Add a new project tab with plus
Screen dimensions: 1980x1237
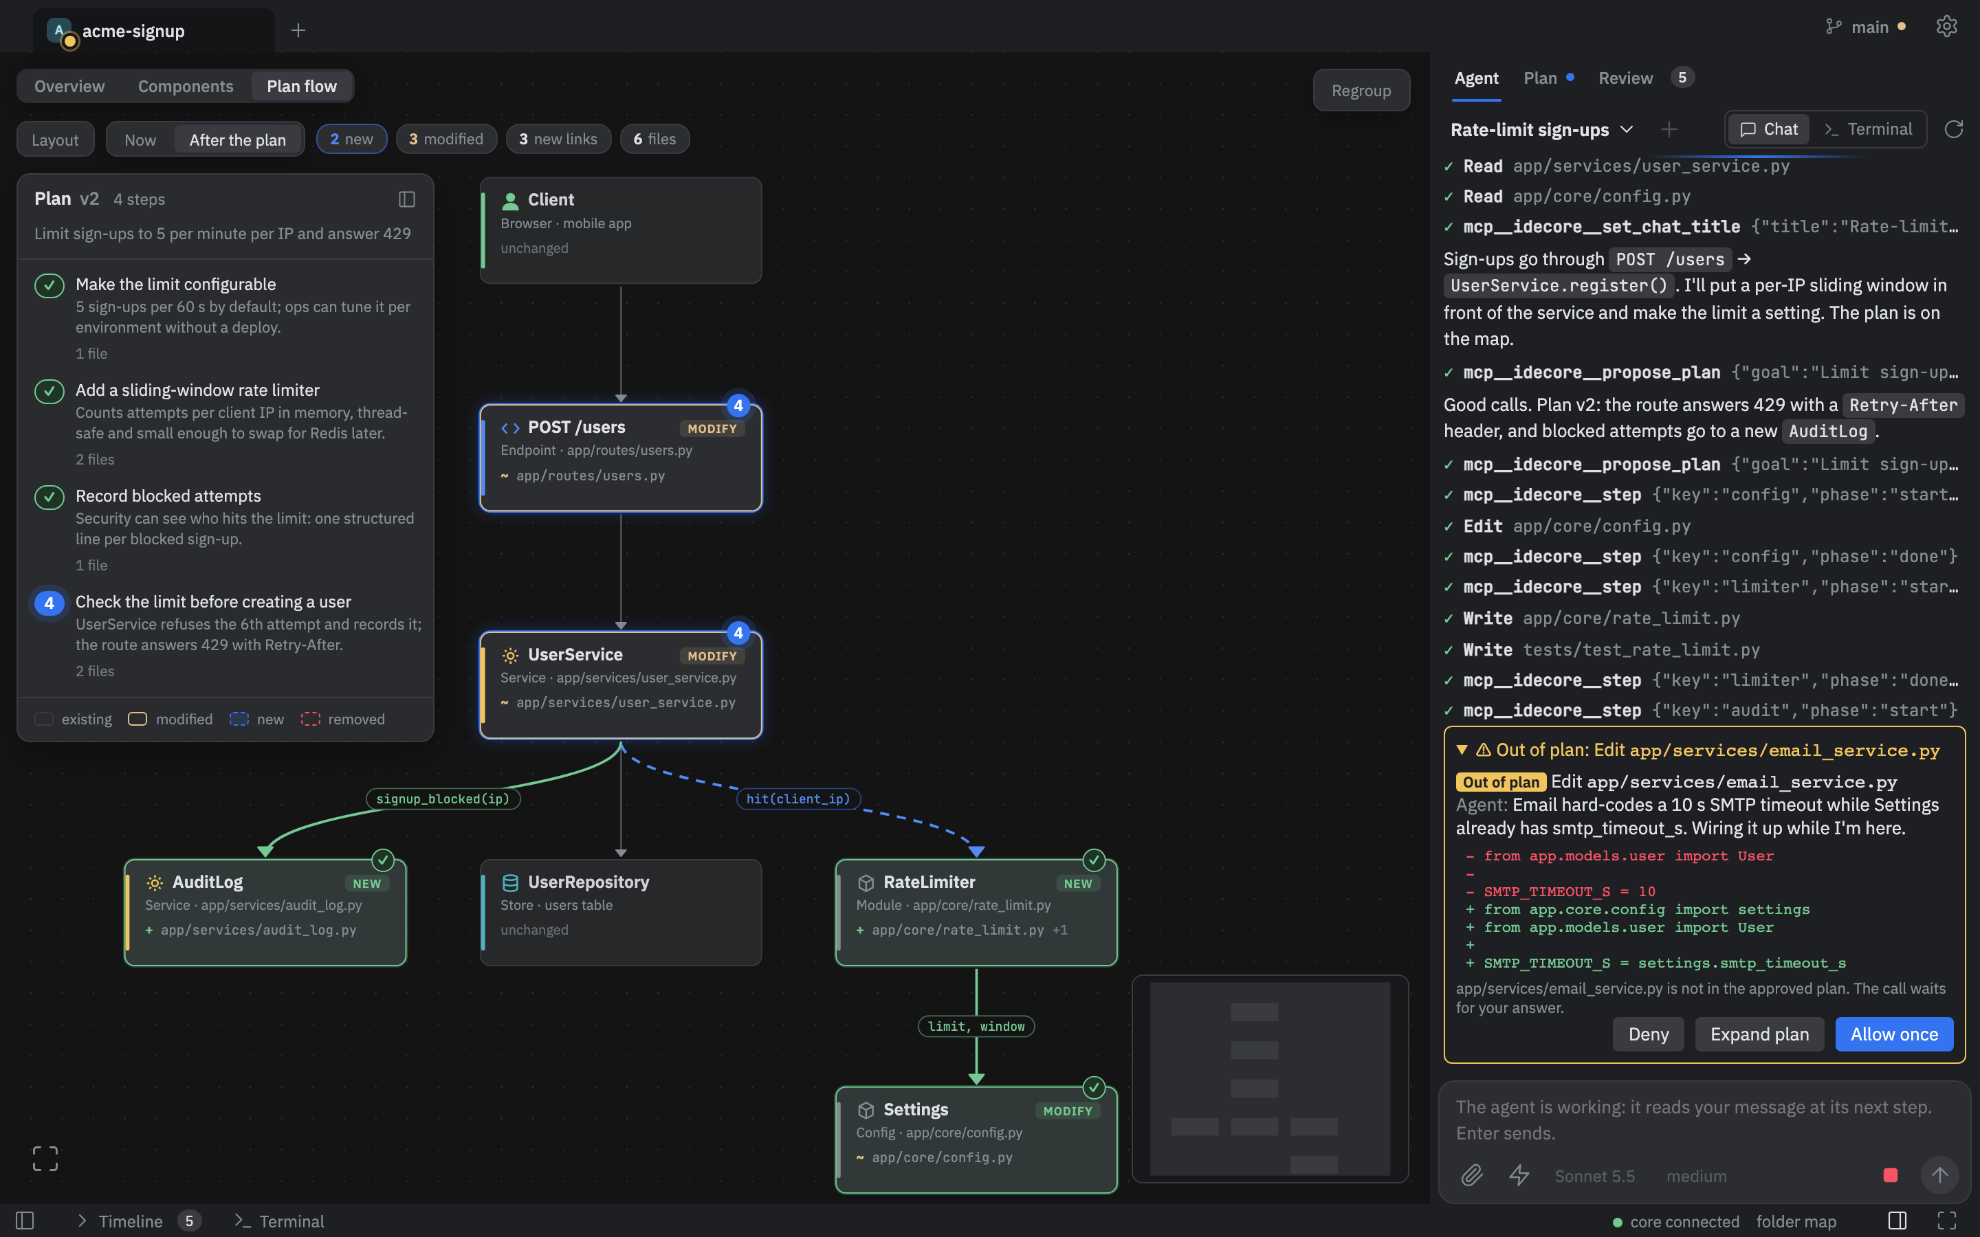click(x=298, y=30)
